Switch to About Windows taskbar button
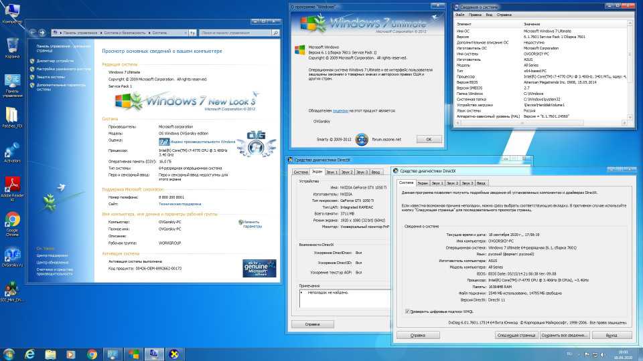The image size is (643, 361). point(134,354)
